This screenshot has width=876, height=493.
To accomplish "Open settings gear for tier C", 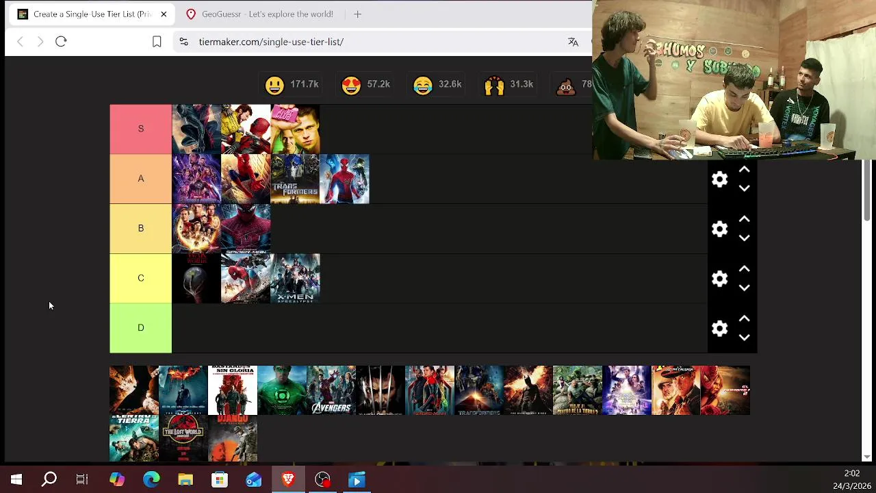I will pos(719,279).
